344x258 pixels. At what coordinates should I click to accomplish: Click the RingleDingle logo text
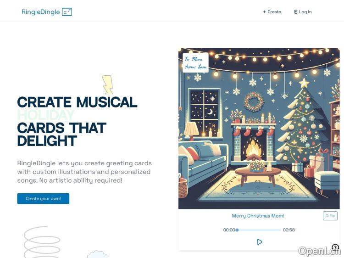(x=40, y=12)
